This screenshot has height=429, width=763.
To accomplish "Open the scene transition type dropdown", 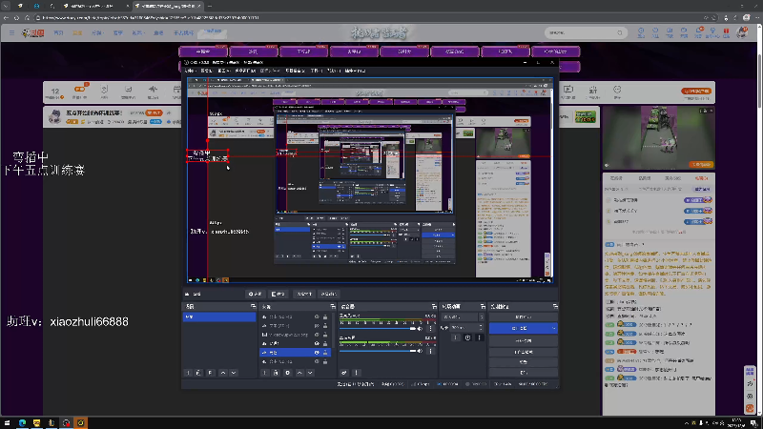I will pos(460,317).
